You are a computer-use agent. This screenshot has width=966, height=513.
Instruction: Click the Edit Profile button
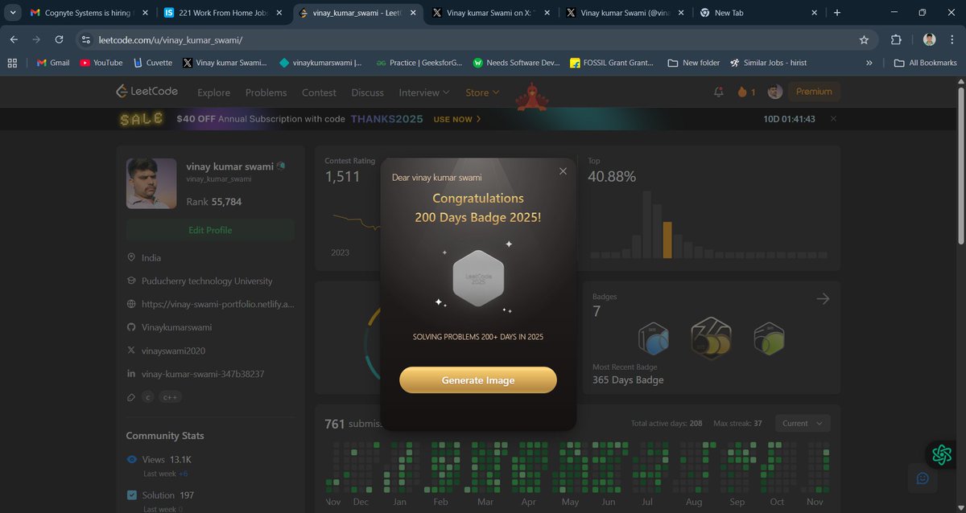[209, 229]
